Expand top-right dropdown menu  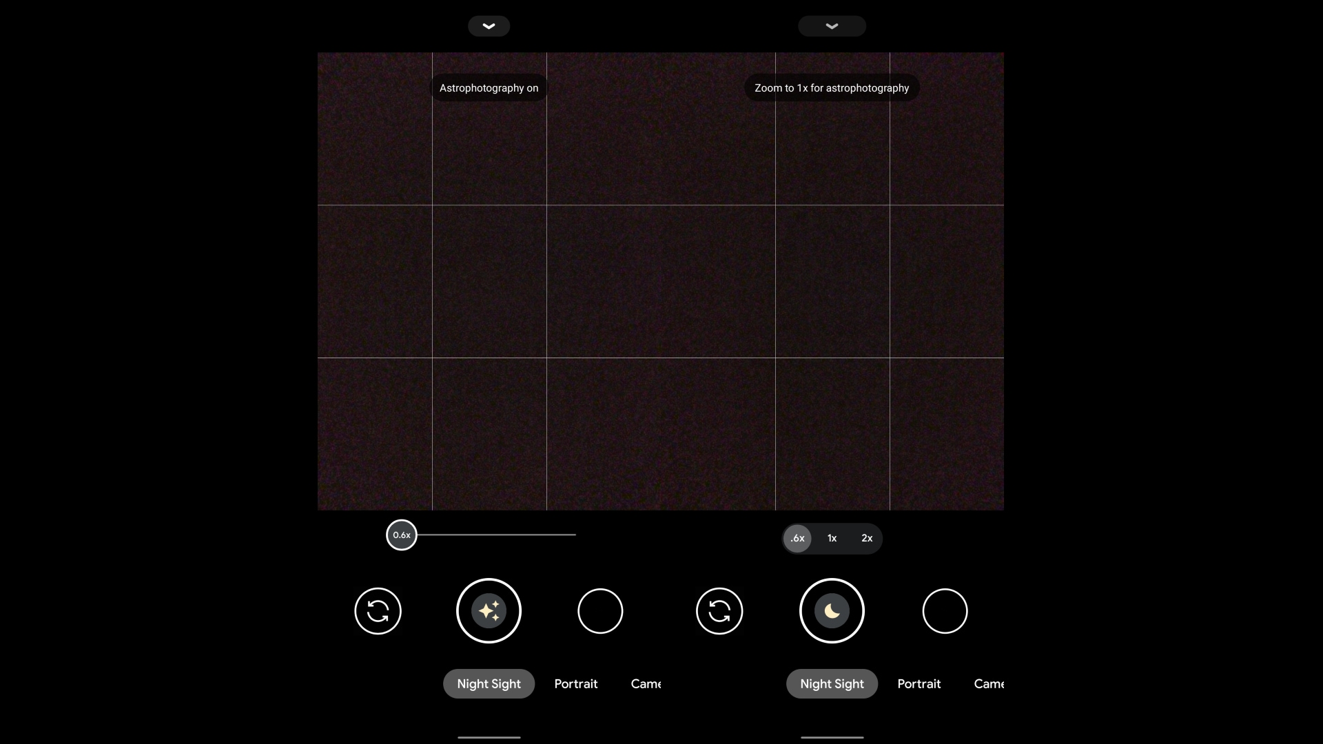click(832, 25)
